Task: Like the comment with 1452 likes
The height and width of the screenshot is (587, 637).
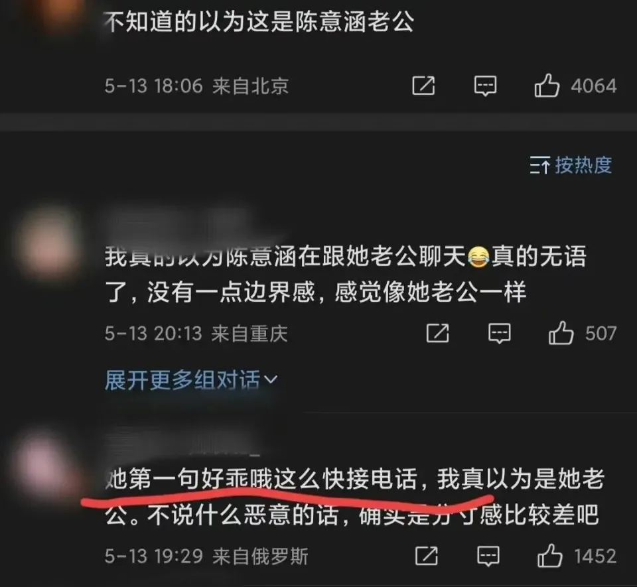Action: click(549, 555)
